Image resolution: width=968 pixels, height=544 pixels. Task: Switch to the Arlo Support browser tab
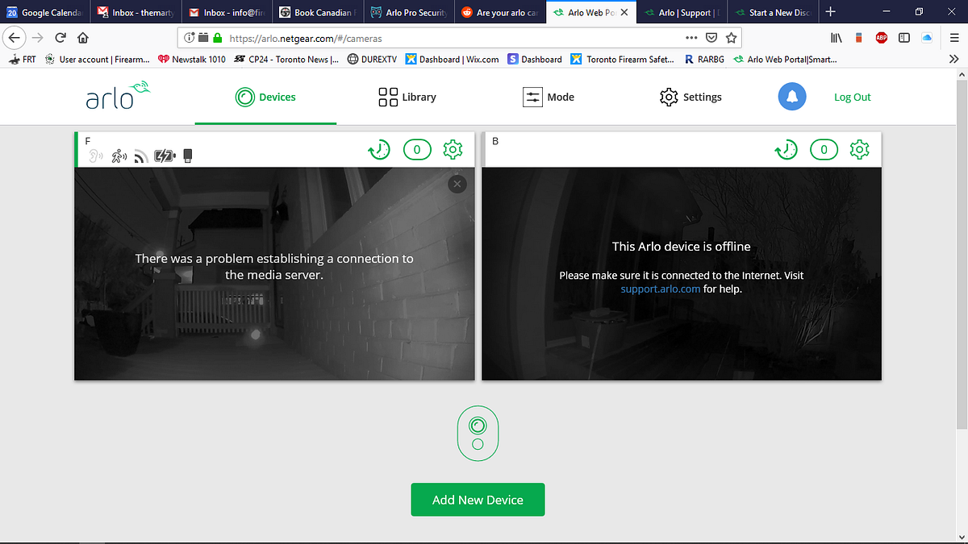pyautogui.click(x=682, y=12)
